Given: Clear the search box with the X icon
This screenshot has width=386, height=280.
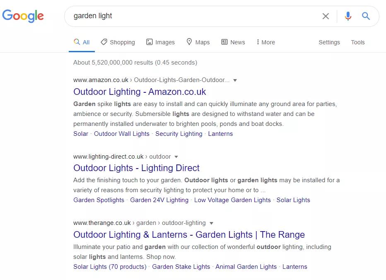Looking at the screenshot, I should (x=326, y=16).
